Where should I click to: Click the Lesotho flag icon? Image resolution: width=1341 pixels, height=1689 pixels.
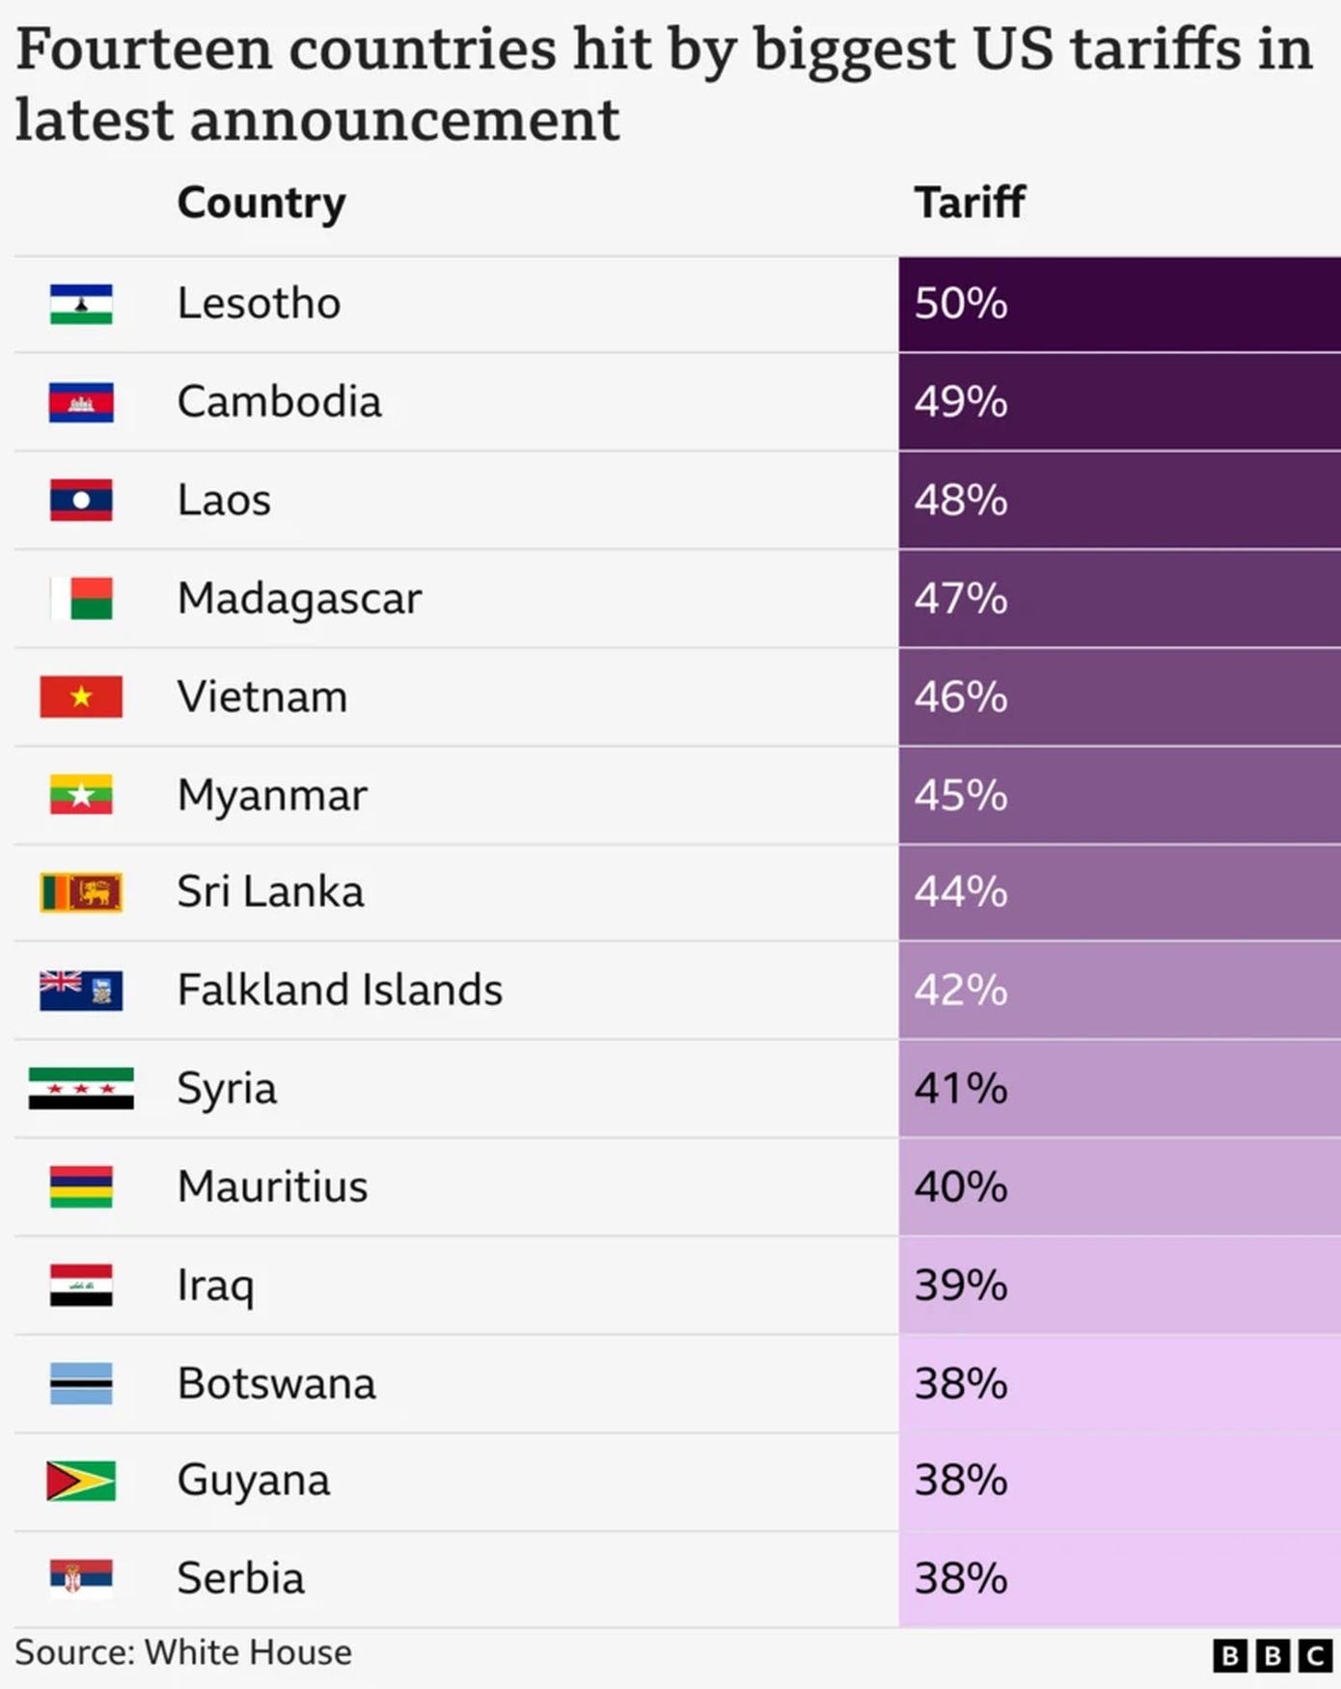pyautogui.click(x=81, y=304)
